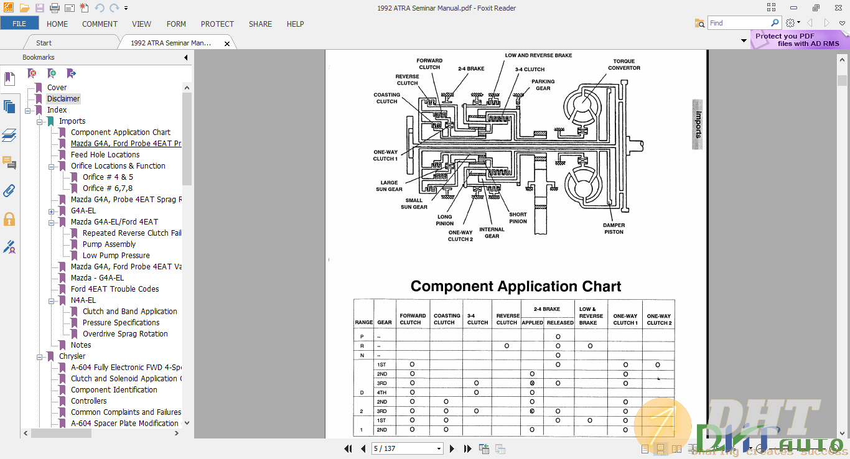Screen dimensions: 850x459
Task: Open the FILE menu
Action: (x=19, y=24)
